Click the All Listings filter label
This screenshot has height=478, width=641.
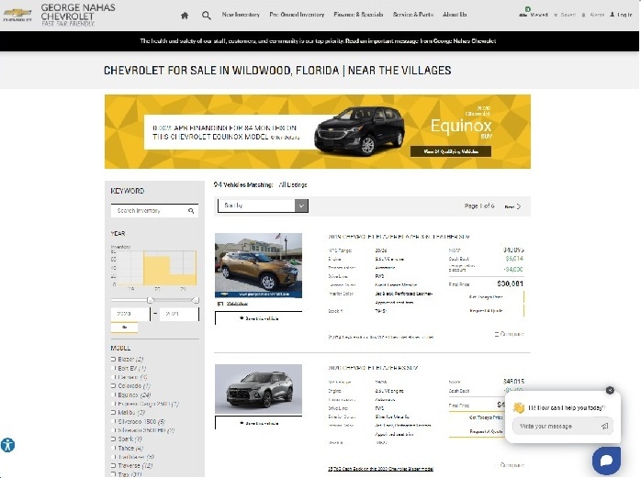293,184
